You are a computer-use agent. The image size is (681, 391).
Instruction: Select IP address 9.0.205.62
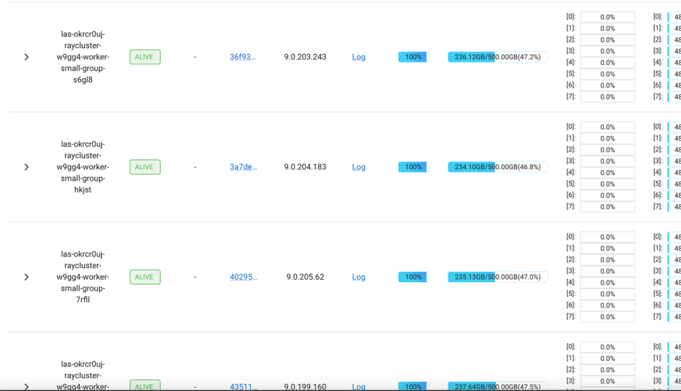point(305,277)
